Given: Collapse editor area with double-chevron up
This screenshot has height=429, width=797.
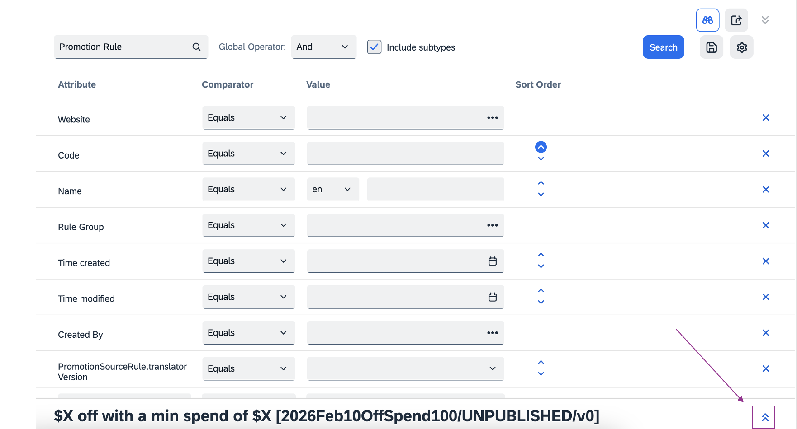Looking at the screenshot, I should [764, 417].
